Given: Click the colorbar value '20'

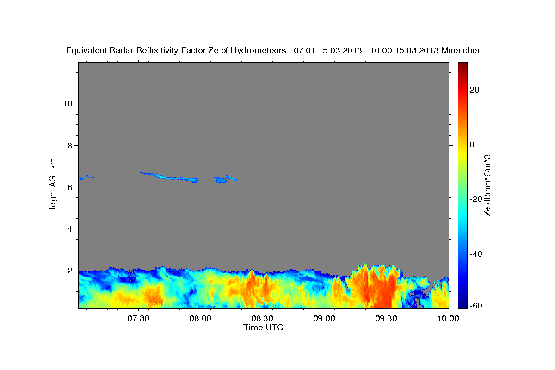Looking at the screenshot, I should (x=474, y=90).
